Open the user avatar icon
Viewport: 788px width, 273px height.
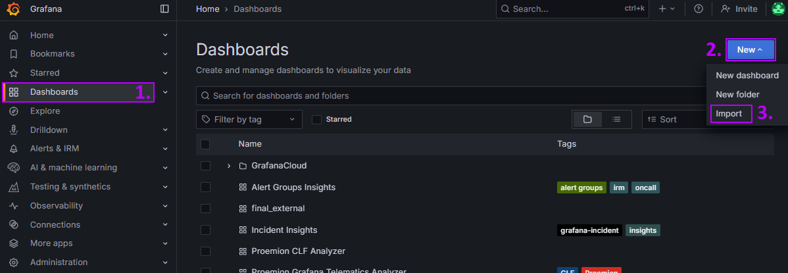778,9
